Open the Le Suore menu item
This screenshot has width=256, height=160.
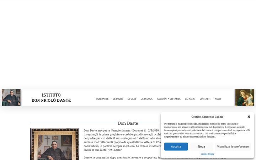(x=118, y=98)
